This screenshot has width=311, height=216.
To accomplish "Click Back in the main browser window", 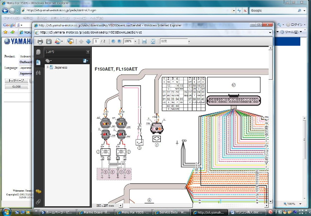I will 5,11.
